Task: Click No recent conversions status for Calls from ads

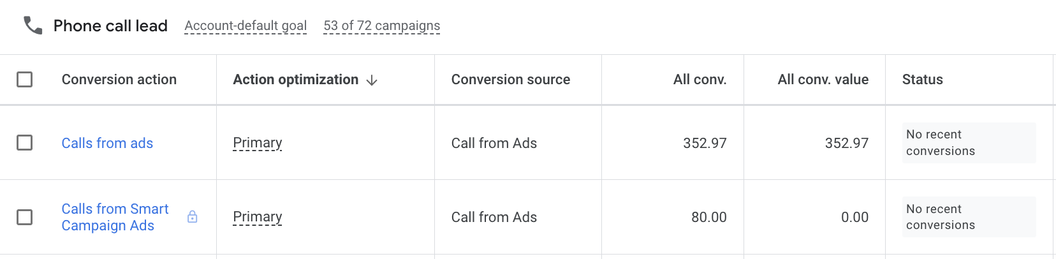Action: pos(969,143)
